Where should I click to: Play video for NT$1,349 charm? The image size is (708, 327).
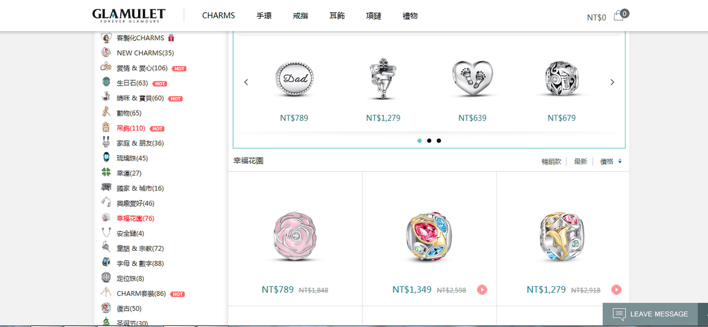click(482, 289)
